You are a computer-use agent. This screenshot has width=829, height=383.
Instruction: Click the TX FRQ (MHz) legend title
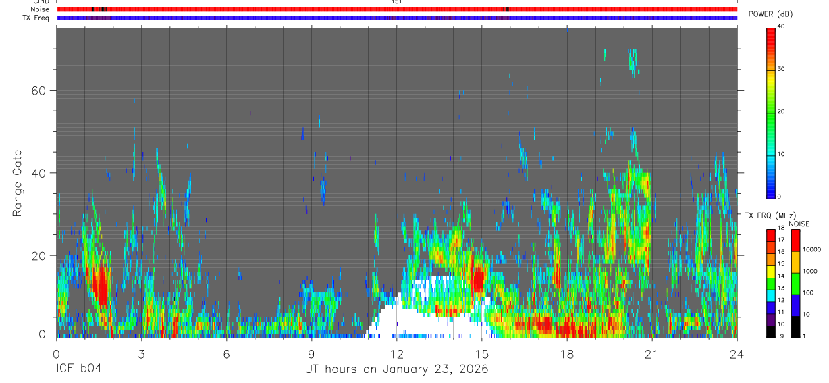(769, 215)
